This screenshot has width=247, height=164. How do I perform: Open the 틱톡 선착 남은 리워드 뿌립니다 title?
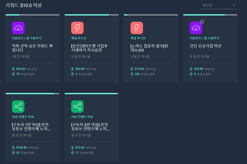[x=32, y=48]
